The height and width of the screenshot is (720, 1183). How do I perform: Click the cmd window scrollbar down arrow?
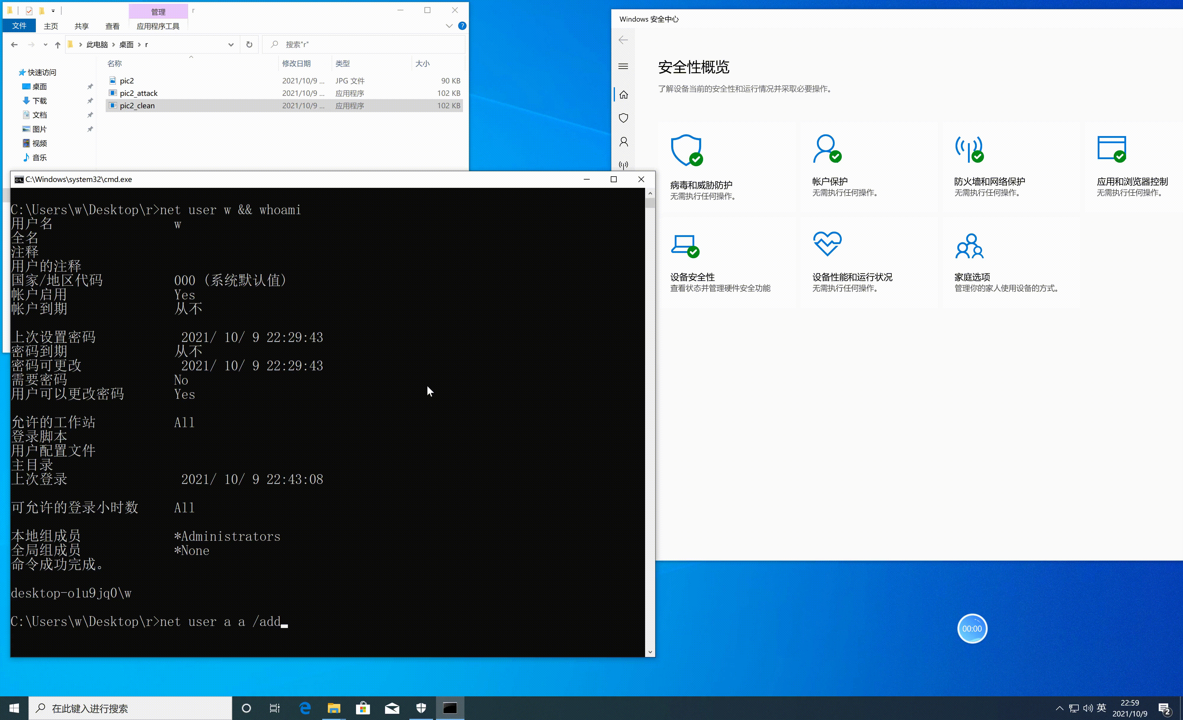tap(650, 652)
